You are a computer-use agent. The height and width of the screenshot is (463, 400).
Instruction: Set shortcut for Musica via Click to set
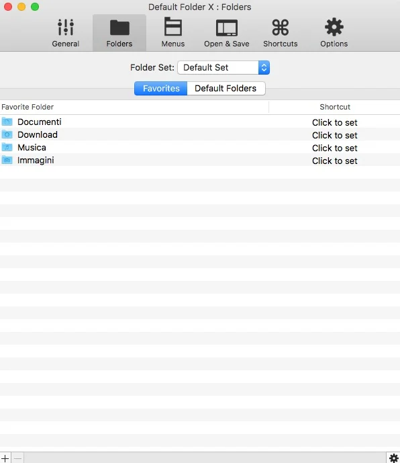tap(335, 148)
